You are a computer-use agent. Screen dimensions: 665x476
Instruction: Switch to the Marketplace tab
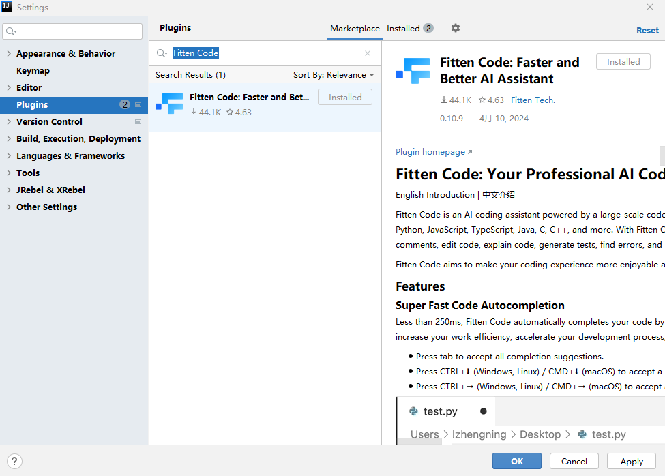coord(355,29)
